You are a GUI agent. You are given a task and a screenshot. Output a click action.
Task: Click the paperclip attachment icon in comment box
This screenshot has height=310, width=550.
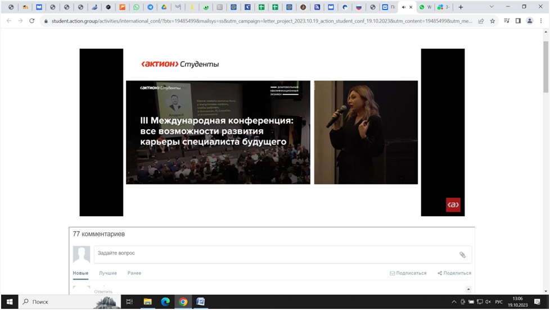[462, 255]
